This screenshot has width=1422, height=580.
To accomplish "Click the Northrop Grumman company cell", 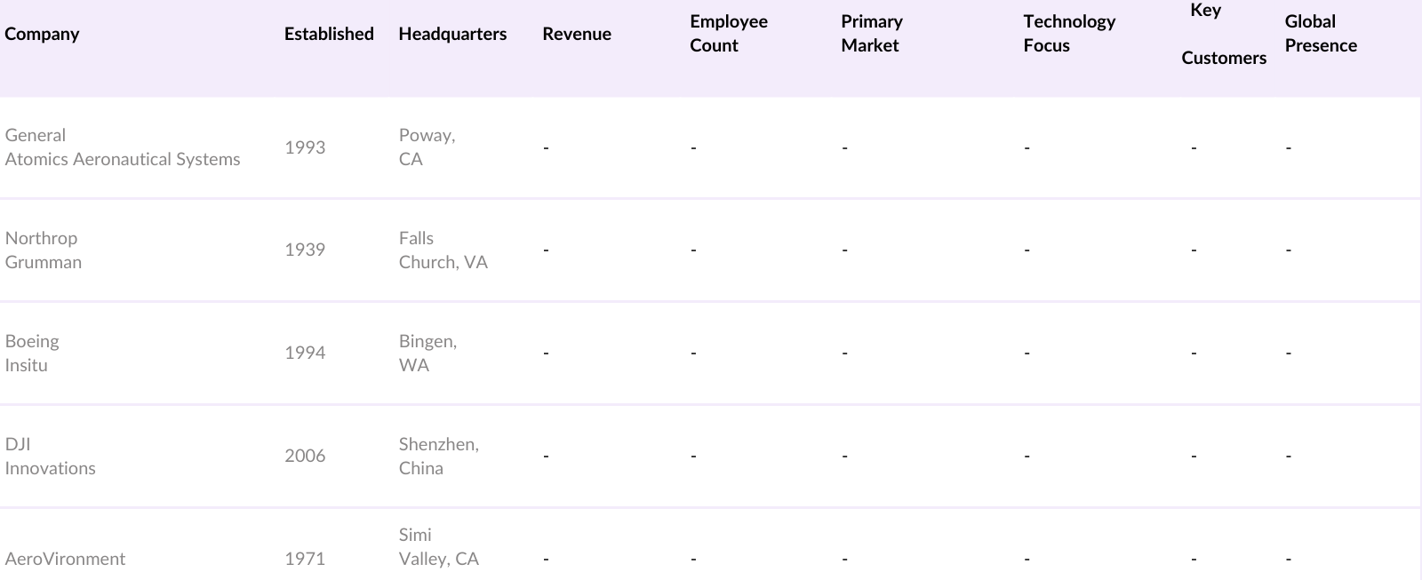I will click(44, 250).
